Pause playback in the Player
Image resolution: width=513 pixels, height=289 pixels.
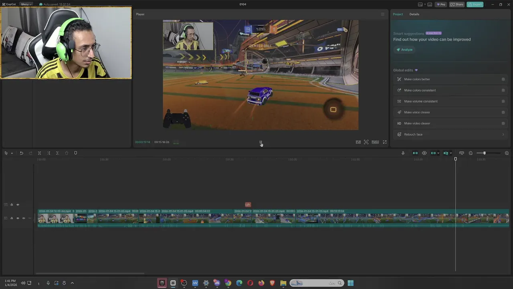[x=261, y=142]
